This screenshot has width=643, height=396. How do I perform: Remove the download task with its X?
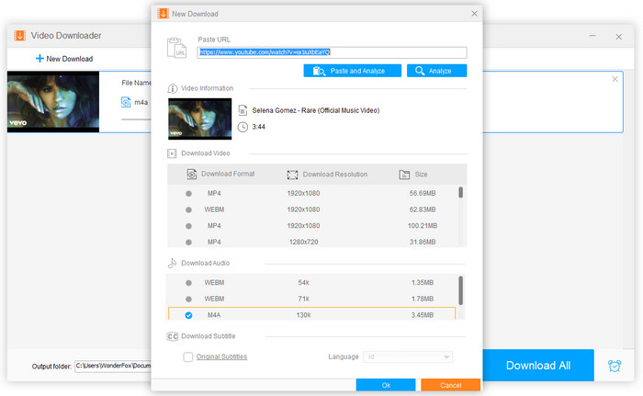point(615,79)
